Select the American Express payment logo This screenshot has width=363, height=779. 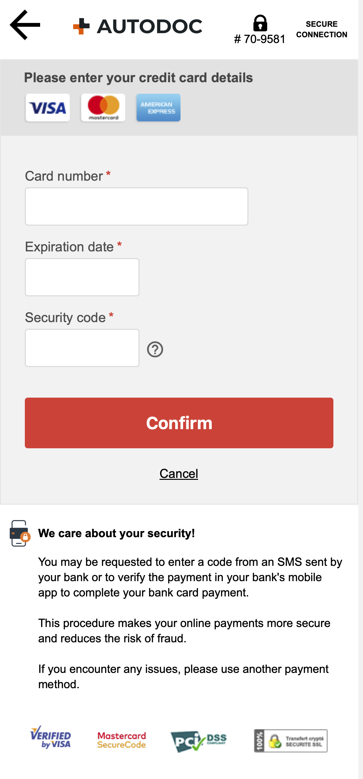coord(158,108)
